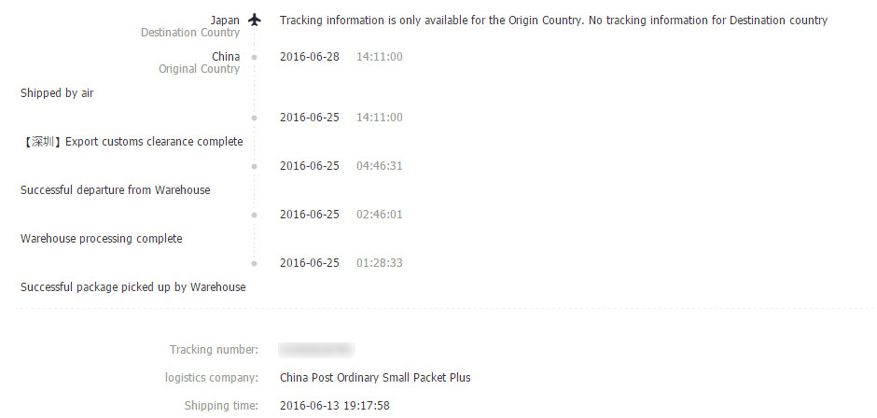Click the airplane icon next to Japan

(255, 20)
